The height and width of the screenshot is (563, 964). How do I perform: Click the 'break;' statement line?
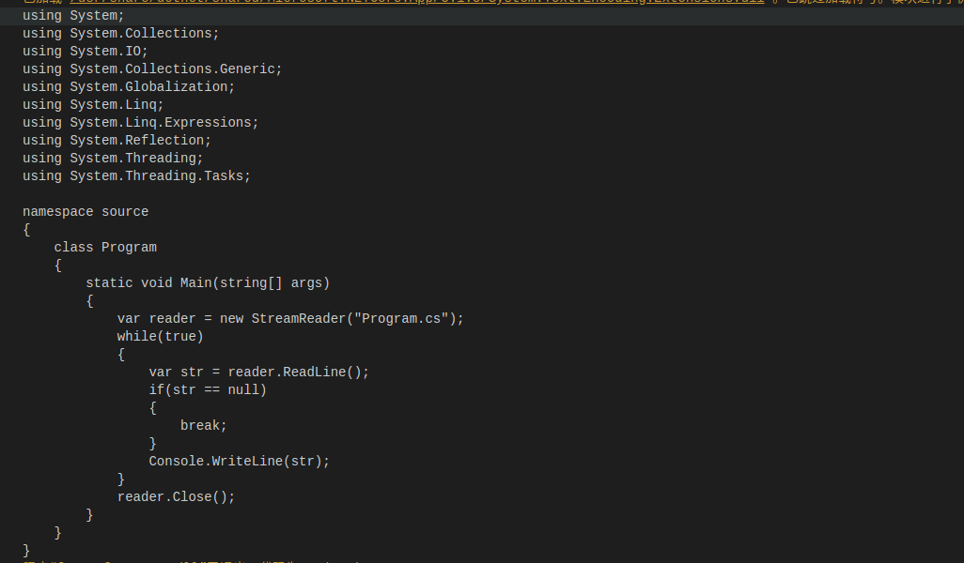(204, 425)
